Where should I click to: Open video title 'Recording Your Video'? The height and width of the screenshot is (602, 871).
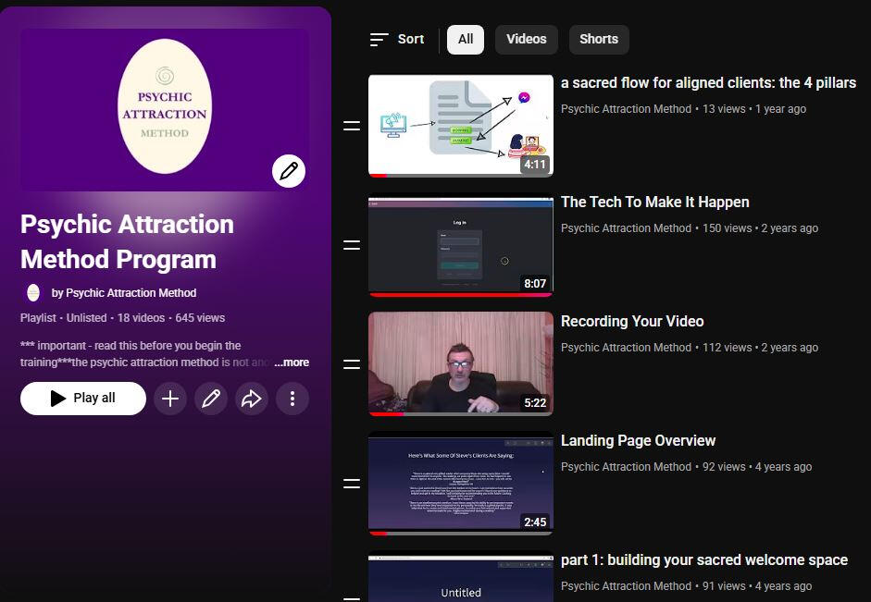pos(632,321)
